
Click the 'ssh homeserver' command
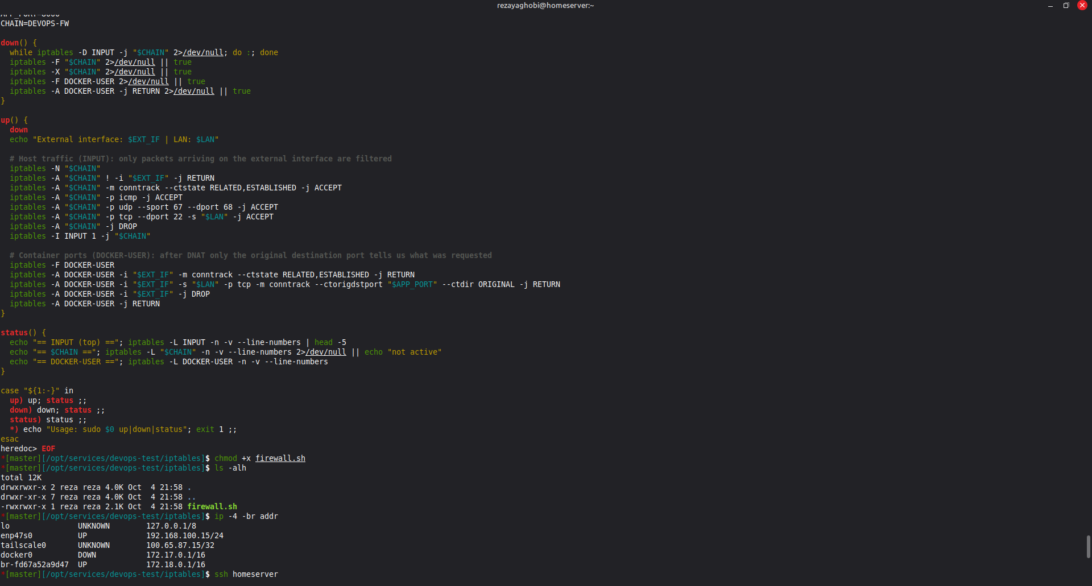[246, 574]
